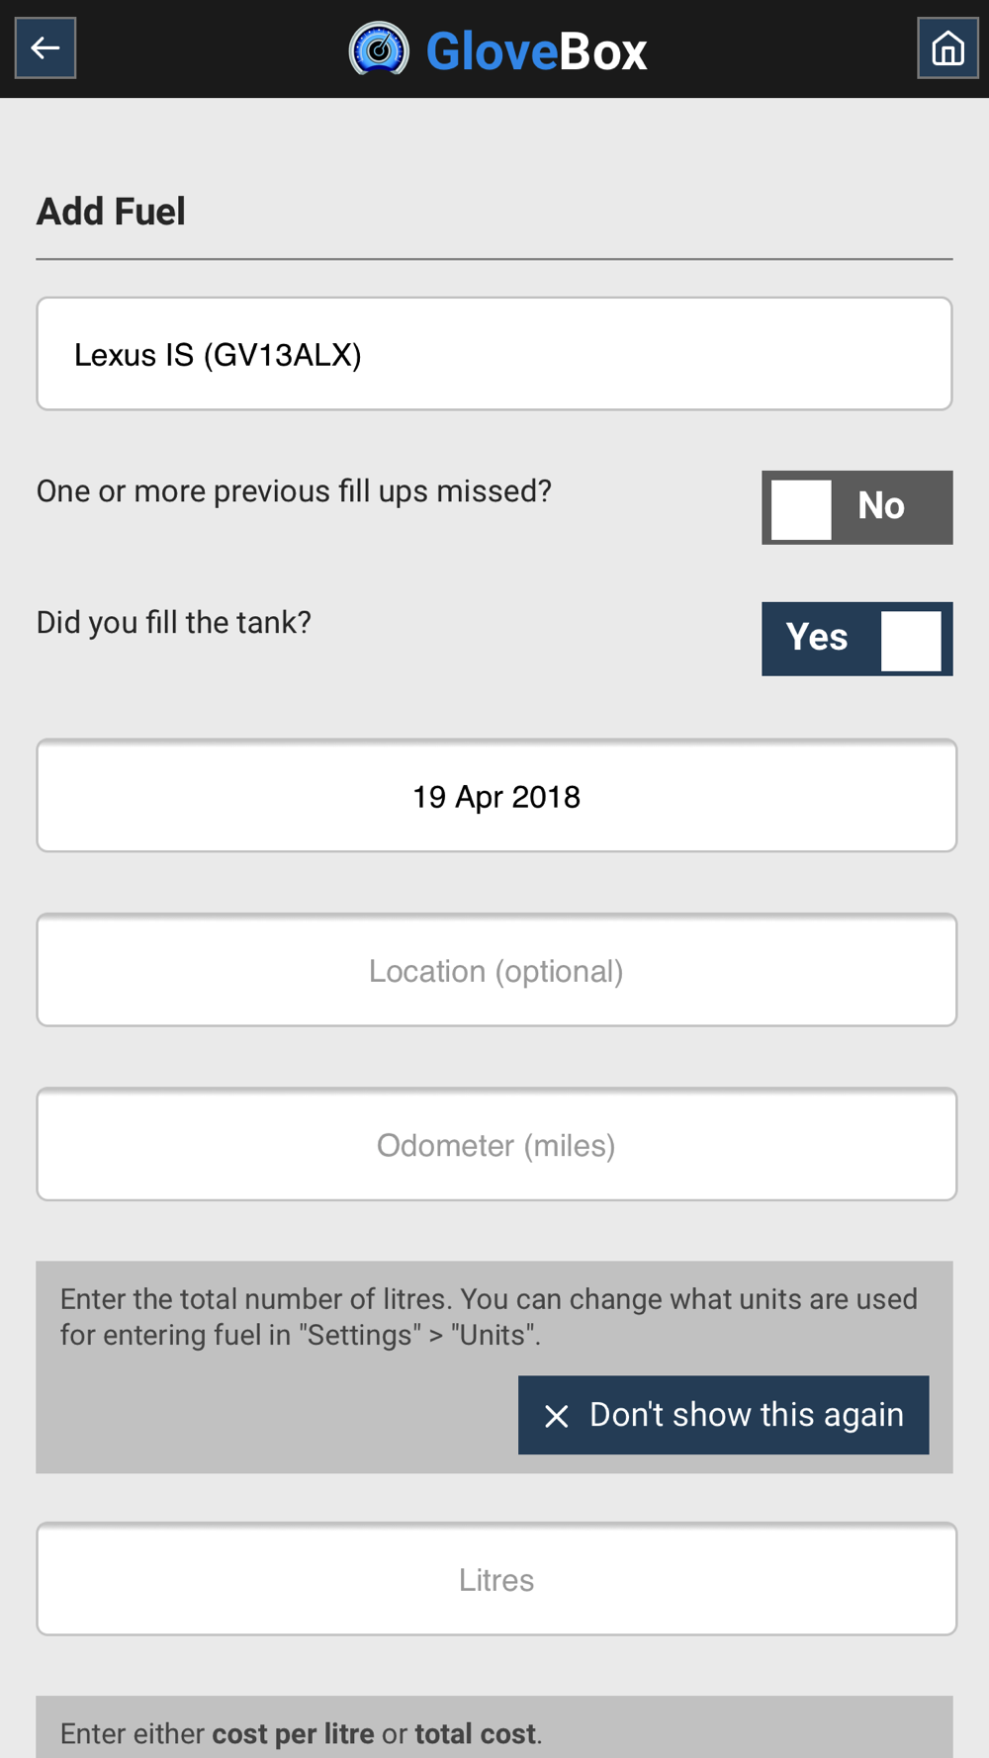Tap the Yes label on tank toggle
989x1758 pixels.
tap(817, 638)
